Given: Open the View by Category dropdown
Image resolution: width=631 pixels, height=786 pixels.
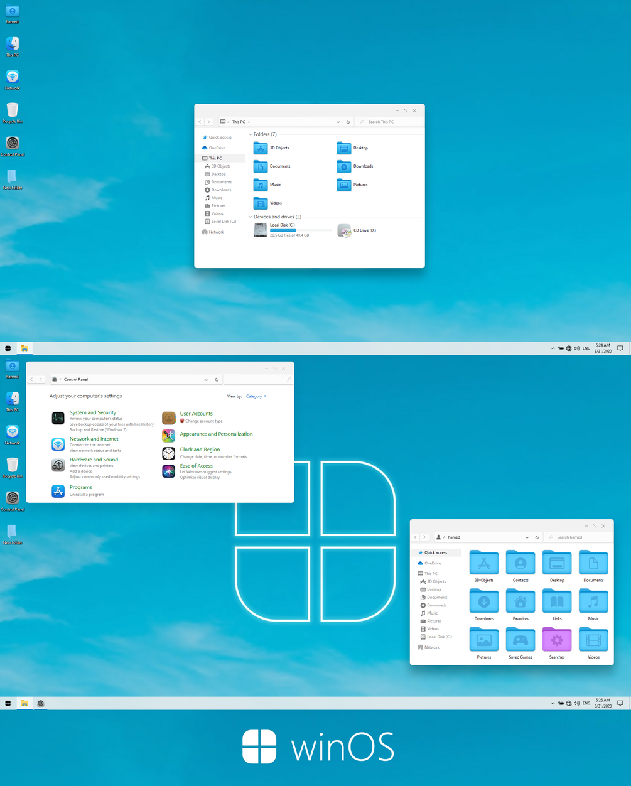Looking at the screenshot, I should point(256,396).
